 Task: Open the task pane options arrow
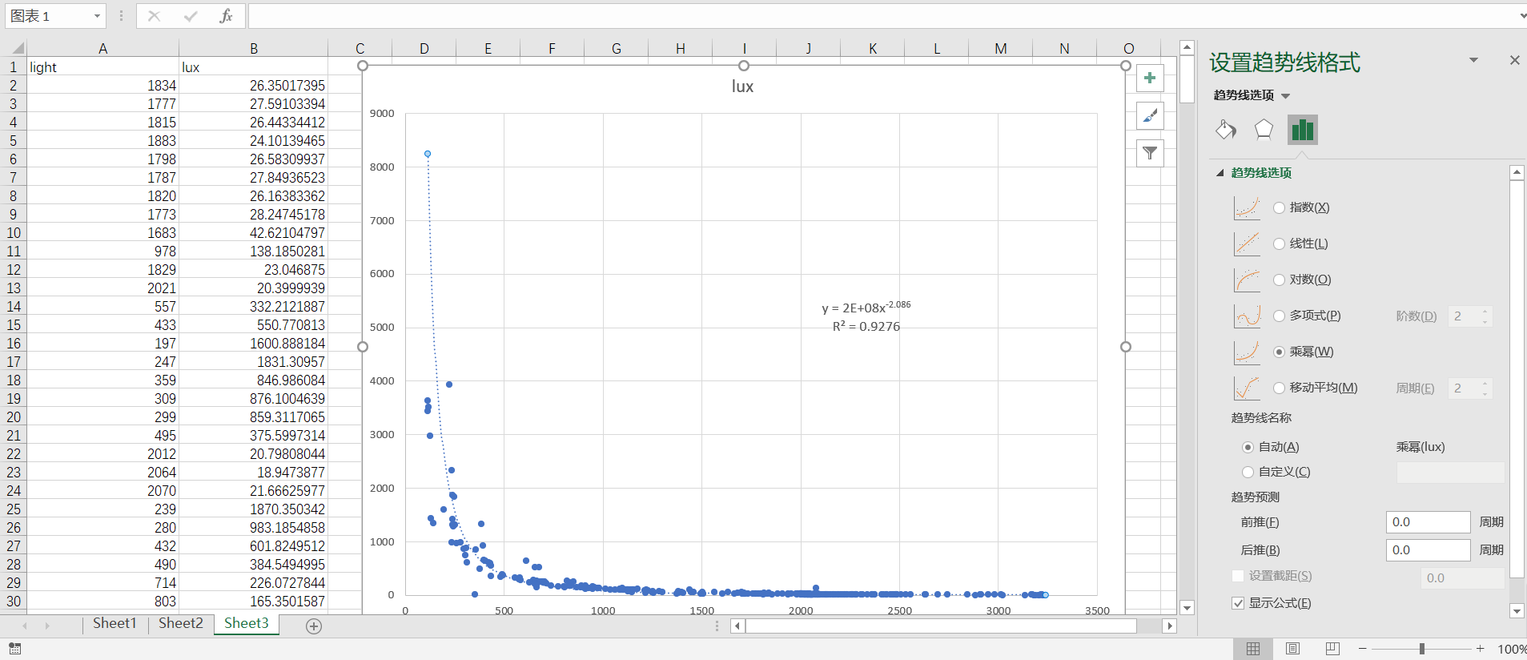pyautogui.click(x=1473, y=60)
